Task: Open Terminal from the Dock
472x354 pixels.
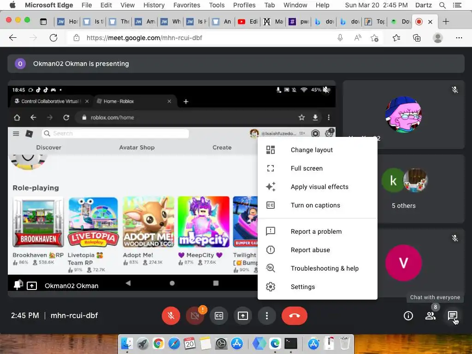Action: (291, 343)
